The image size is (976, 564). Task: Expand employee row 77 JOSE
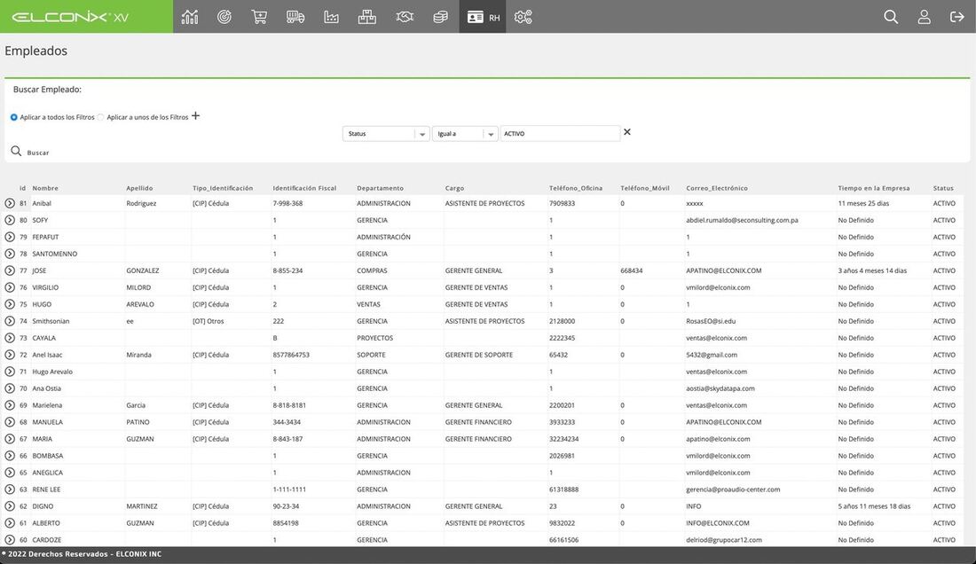point(10,270)
